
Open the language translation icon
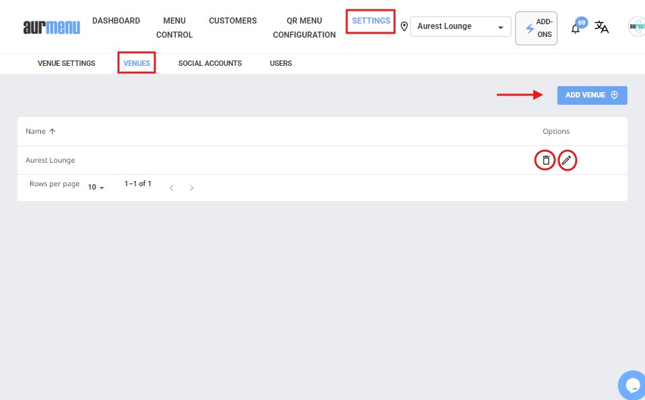601,28
